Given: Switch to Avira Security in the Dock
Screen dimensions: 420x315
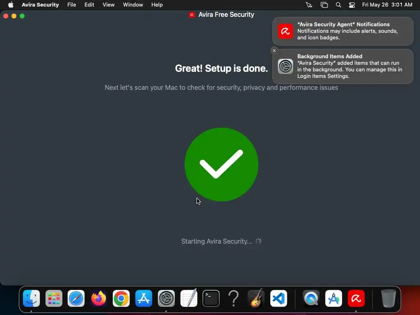Looking at the screenshot, I should coord(356,299).
